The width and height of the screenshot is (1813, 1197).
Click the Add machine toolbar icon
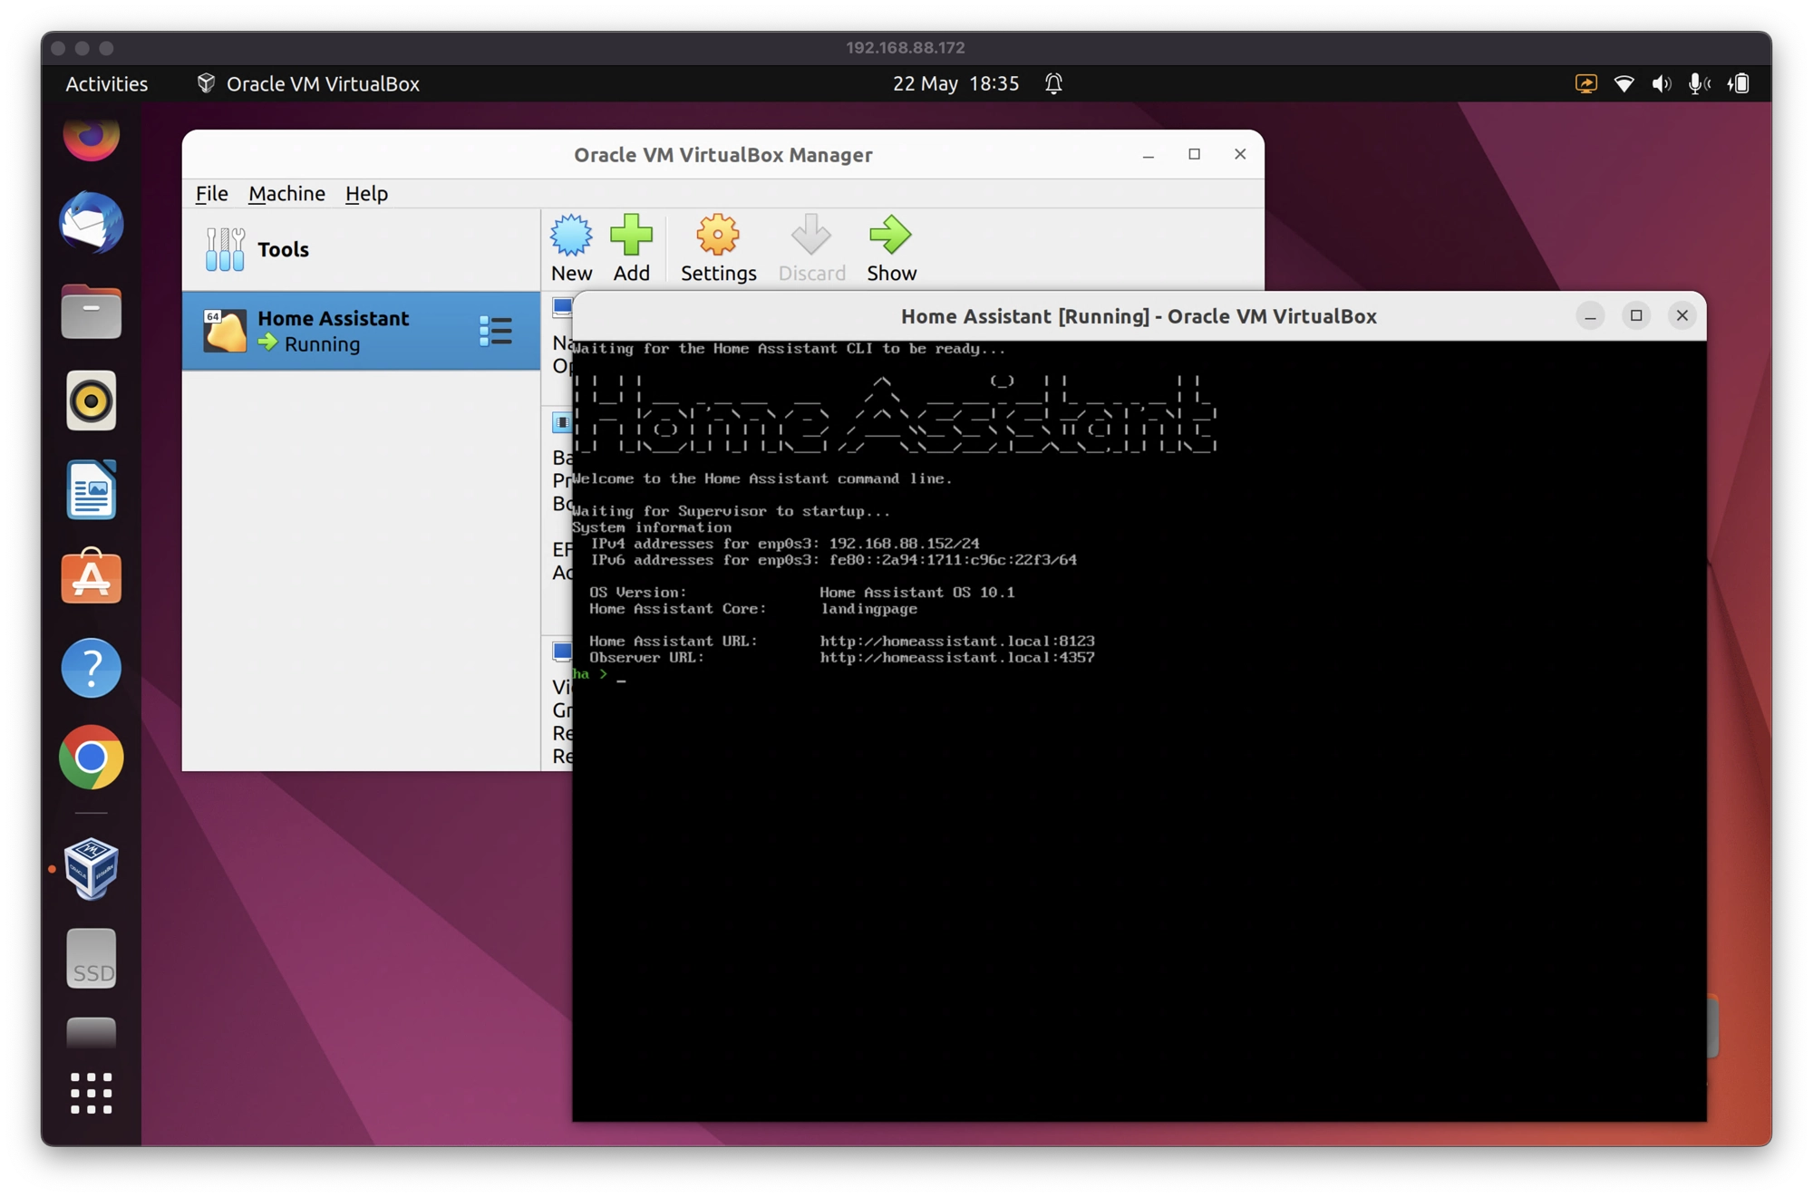click(631, 248)
